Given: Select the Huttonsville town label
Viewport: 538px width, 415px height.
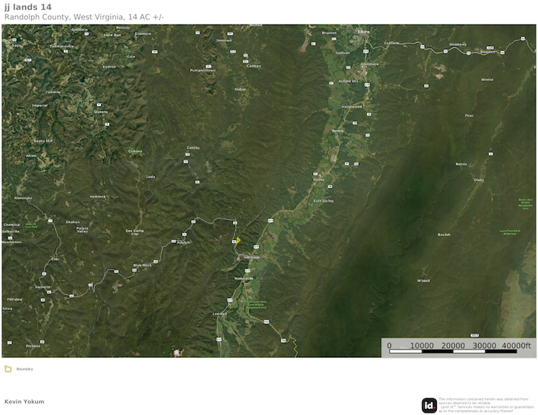Looking at the screenshot, I should click(x=244, y=279).
